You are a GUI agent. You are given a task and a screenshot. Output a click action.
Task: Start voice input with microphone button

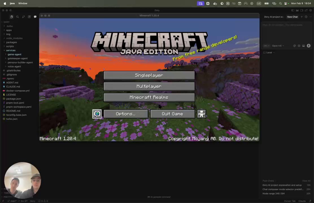click(309, 46)
